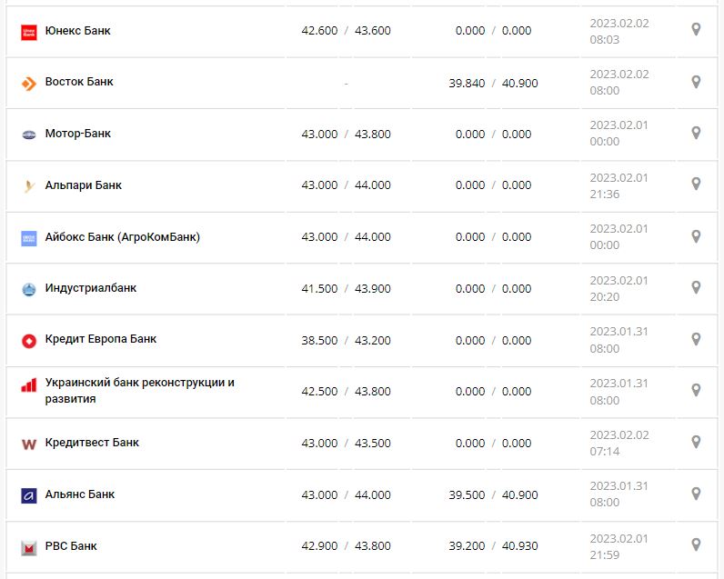Click the Мотор-Банк 43.000 / 43.800 rate

pos(346,135)
